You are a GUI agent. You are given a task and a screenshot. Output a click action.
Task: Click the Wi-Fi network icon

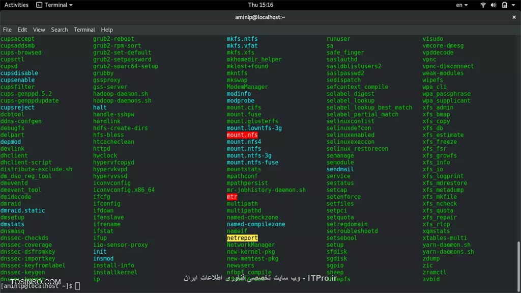point(483,5)
